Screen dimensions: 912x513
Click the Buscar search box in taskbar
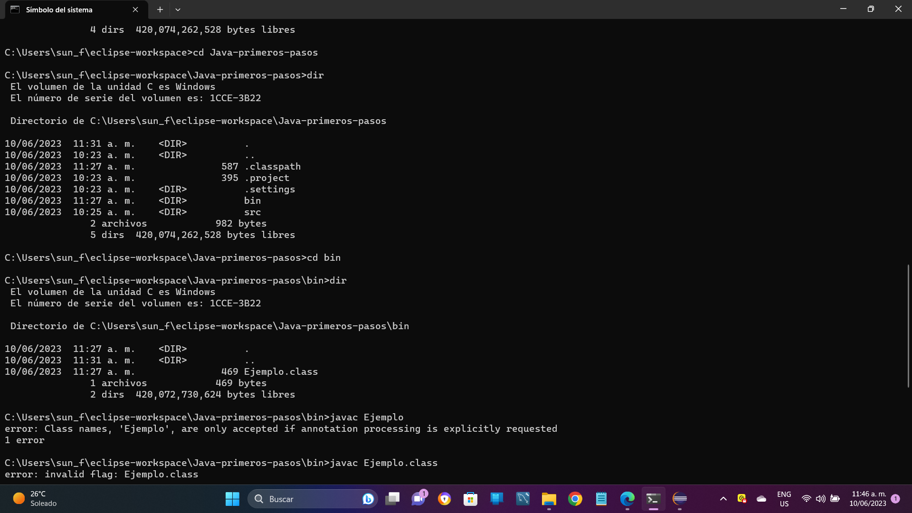(313, 499)
